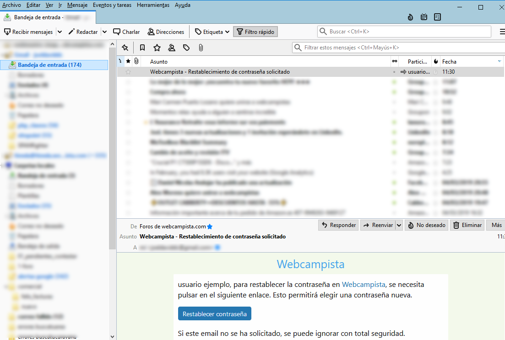Open Bandeja de entrada (174) folder

(x=54, y=65)
